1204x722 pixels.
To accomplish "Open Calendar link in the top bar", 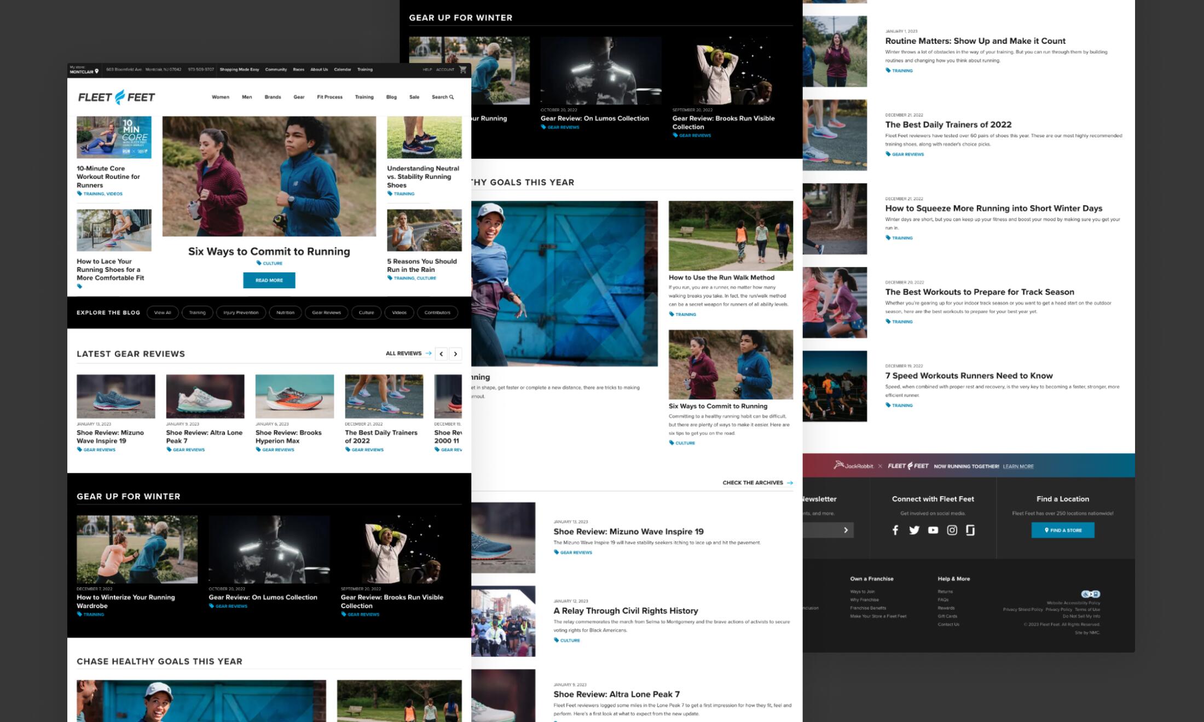I will pos(343,69).
